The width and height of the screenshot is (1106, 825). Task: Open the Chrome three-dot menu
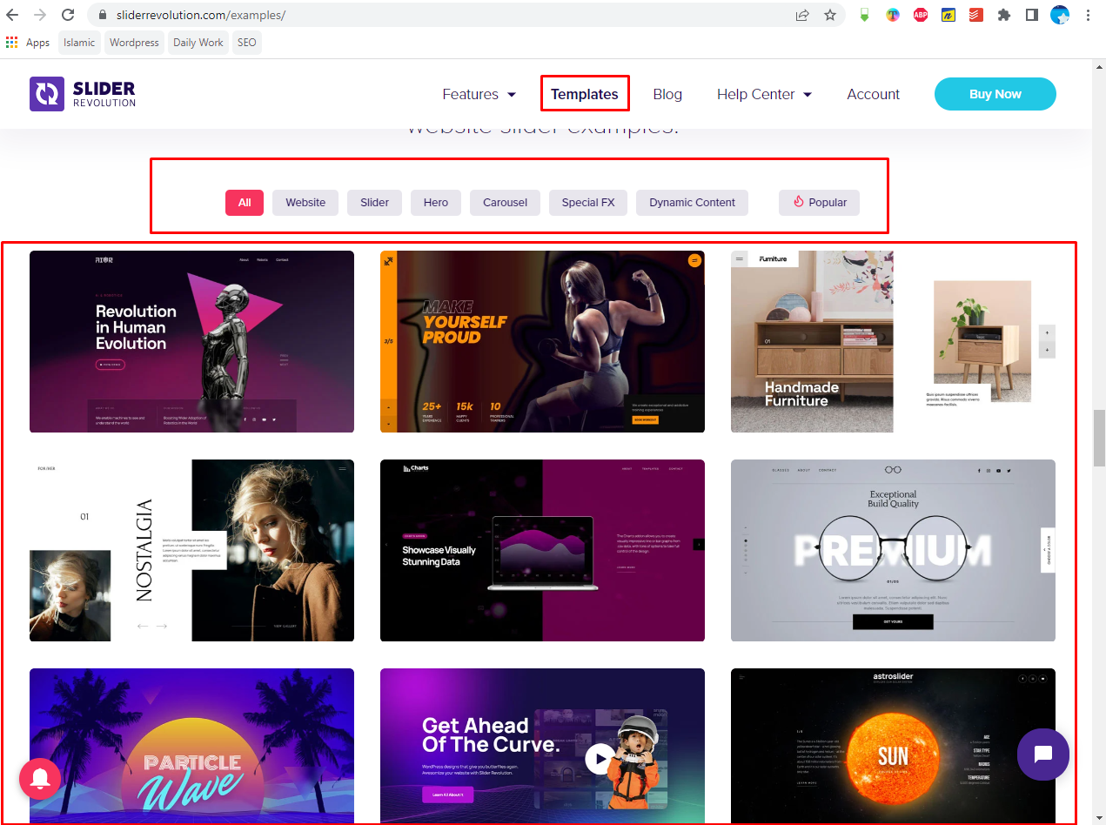click(1089, 15)
